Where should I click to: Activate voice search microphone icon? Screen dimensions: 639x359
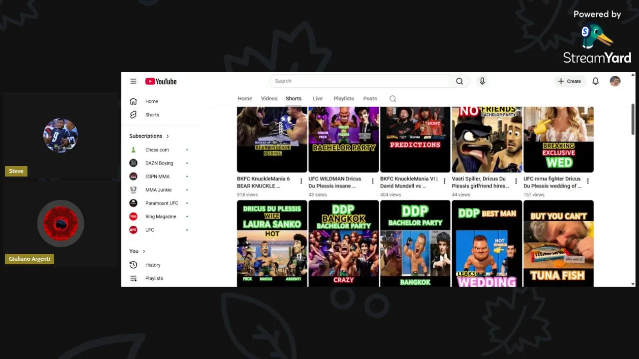[x=482, y=81]
